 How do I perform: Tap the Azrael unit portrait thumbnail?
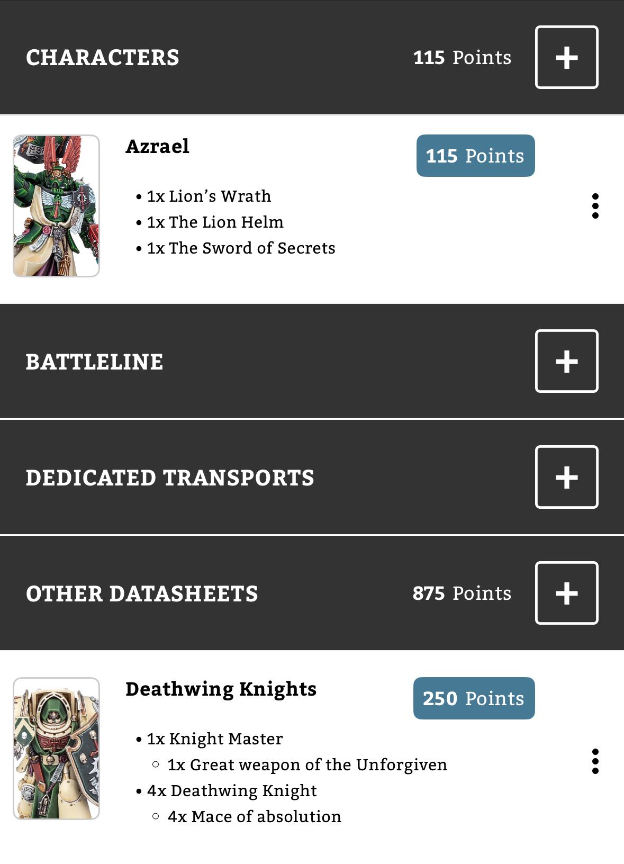56,206
